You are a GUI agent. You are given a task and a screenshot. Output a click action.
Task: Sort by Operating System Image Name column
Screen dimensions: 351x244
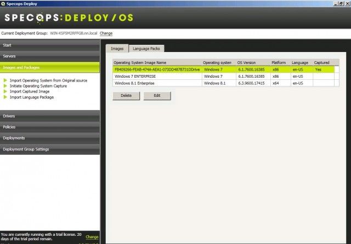pos(157,62)
